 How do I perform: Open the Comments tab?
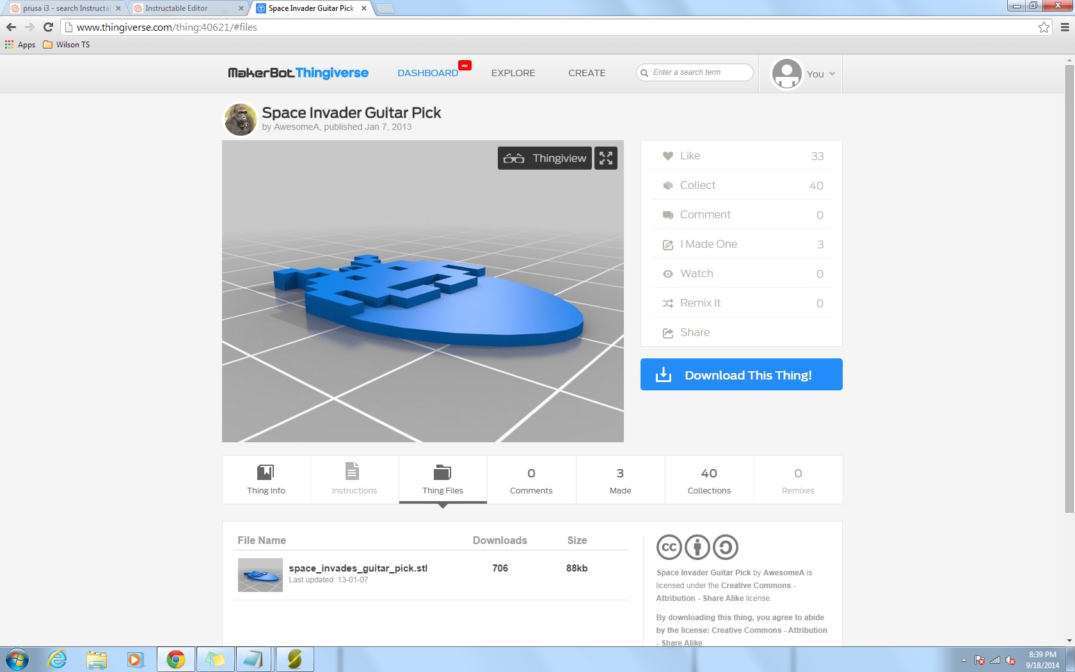pyautogui.click(x=531, y=479)
